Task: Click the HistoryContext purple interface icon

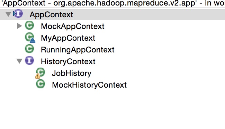Action: pyautogui.click(x=29, y=60)
